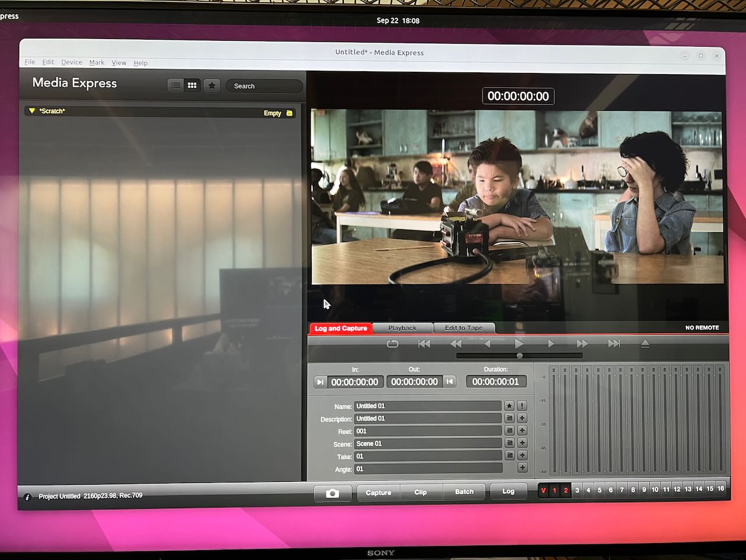Click the clapper icon in the Description row

click(509, 418)
